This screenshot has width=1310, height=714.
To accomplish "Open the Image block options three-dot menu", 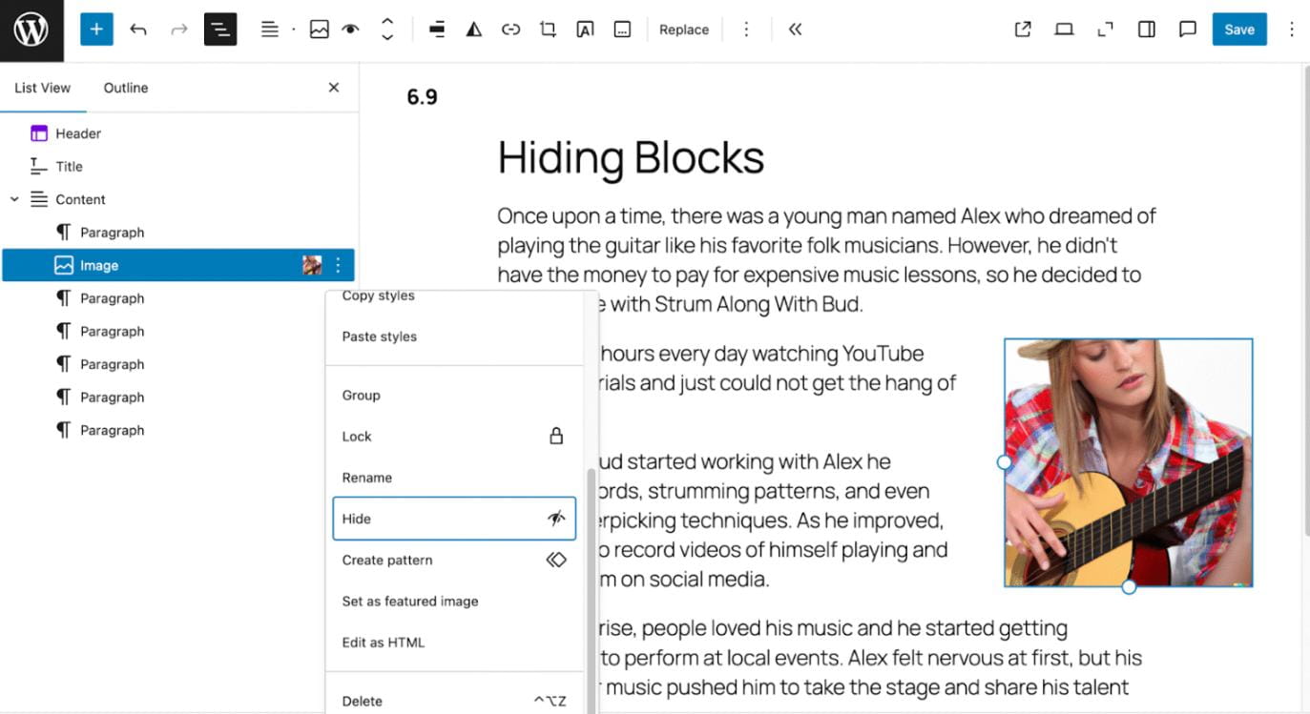I will point(338,265).
